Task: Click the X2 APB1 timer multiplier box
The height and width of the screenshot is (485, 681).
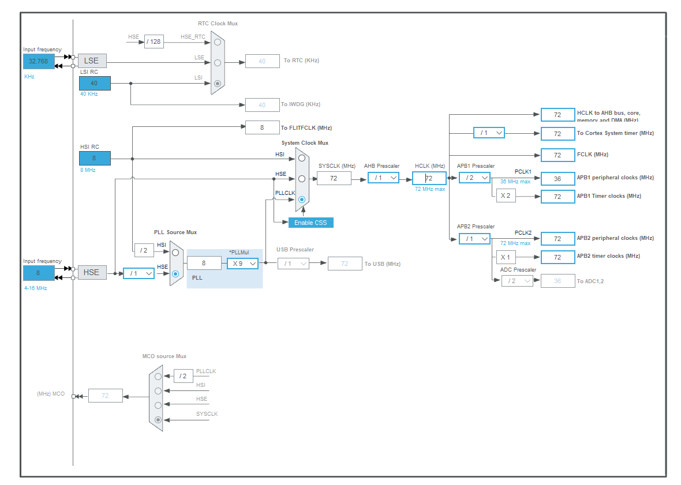Action: [505, 195]
